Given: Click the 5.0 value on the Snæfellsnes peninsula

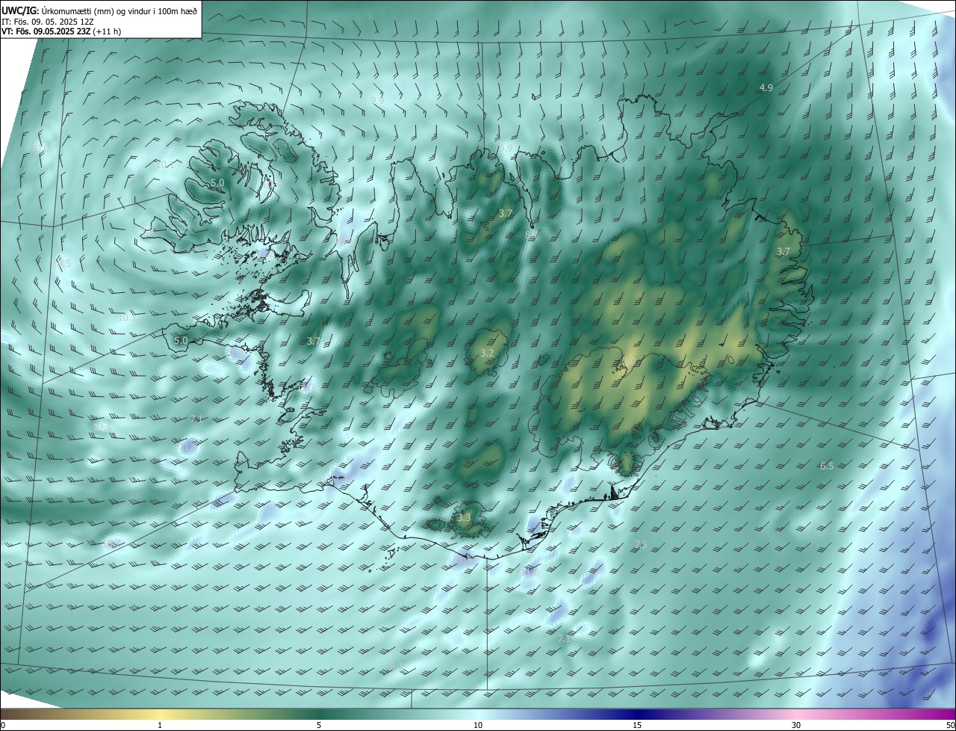Looking at the screenshot, I should tap(181, 341).
